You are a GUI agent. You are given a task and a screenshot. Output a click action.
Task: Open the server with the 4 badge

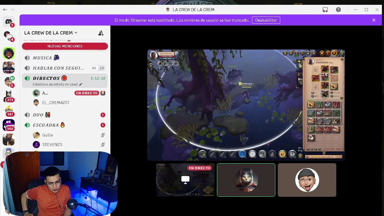[x=9, y=36]
